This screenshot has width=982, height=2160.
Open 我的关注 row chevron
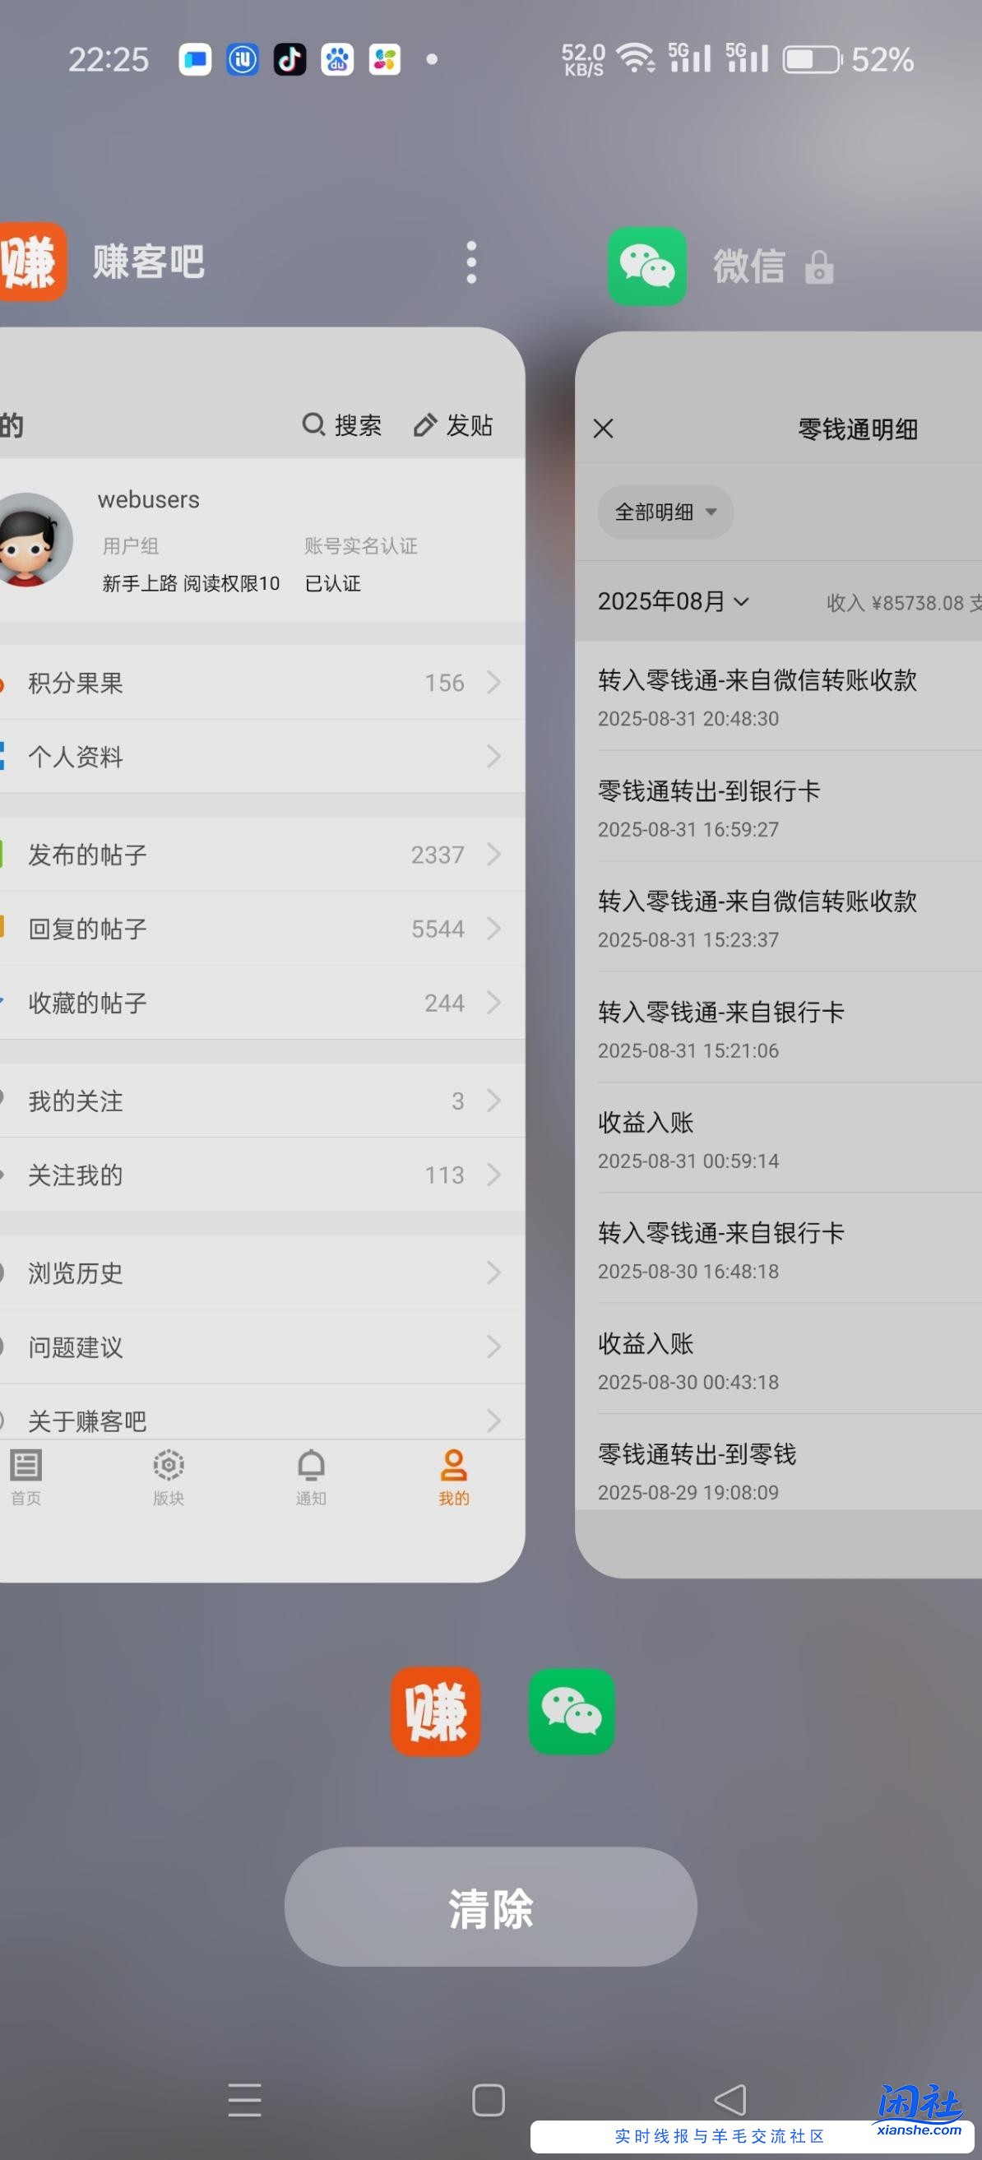494,1101
